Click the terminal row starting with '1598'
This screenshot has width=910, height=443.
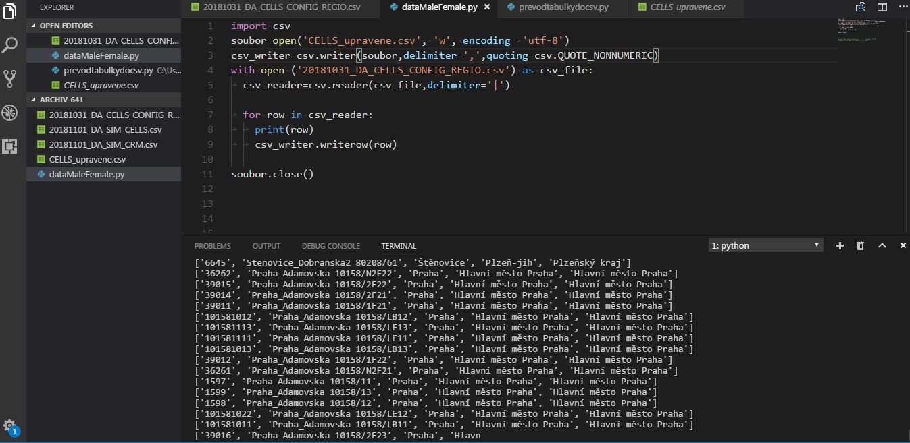pos(426,403)
